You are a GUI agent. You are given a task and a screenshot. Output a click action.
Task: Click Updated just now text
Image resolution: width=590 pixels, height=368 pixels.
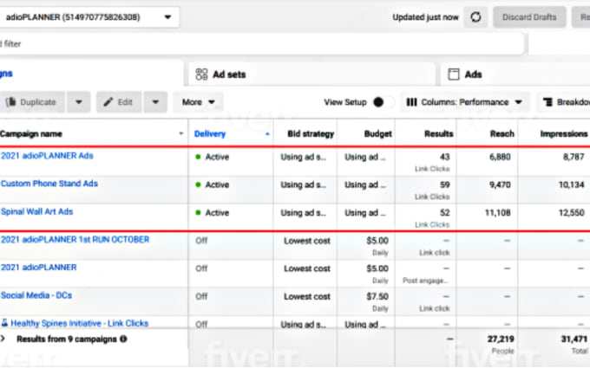tap(425, 17)
